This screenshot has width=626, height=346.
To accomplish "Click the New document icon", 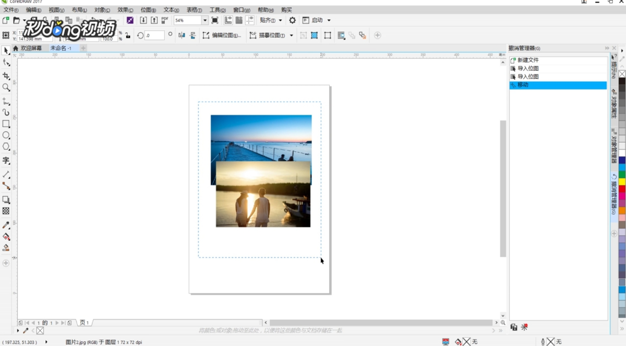I will pyautogui.click(x=6, y=20).
